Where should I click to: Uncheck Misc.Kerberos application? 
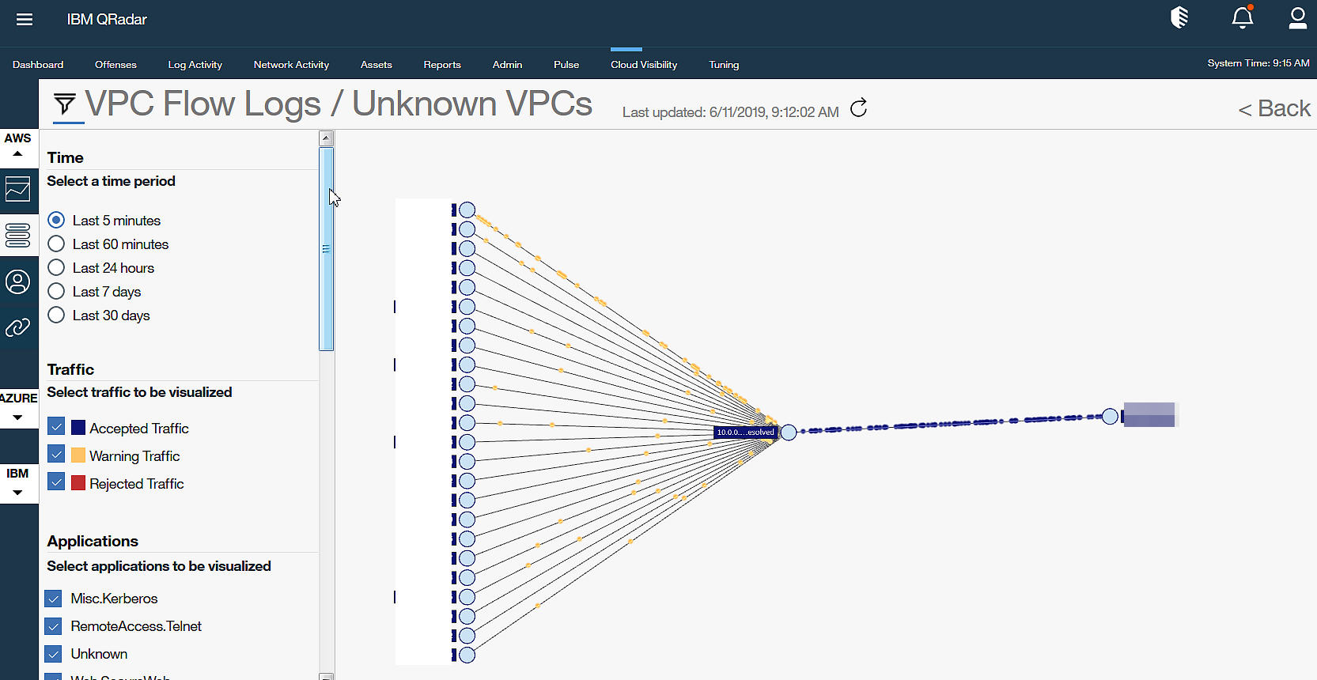[x=54, y=599]
